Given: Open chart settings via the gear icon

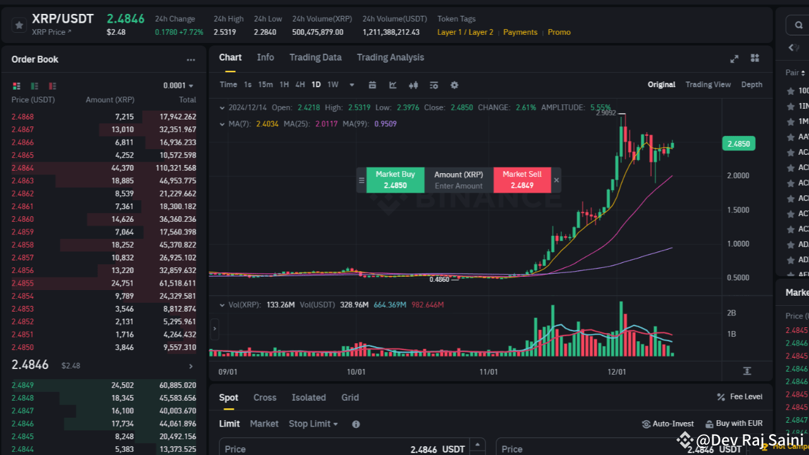Looking at the screenshot, I should coord(454,84).
